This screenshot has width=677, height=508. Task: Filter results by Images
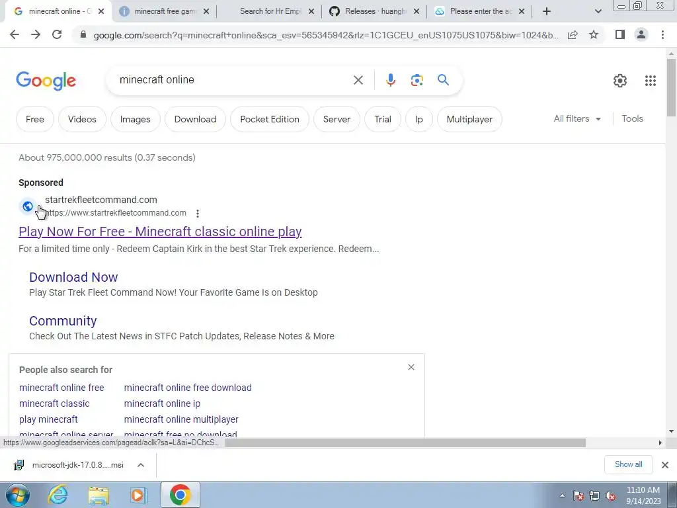(135, 119)
